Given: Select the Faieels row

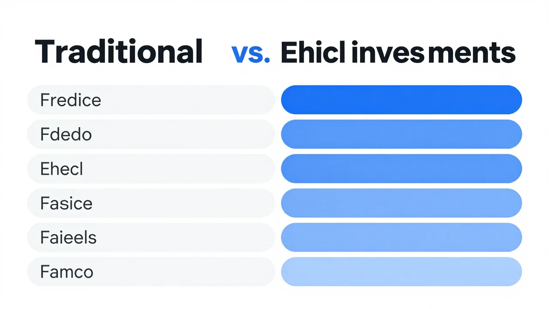Looking at the screenshot, I should click(151, 237).
